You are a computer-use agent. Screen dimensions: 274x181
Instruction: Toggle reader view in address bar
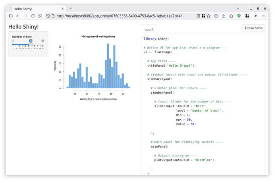(x=198, y=16)
